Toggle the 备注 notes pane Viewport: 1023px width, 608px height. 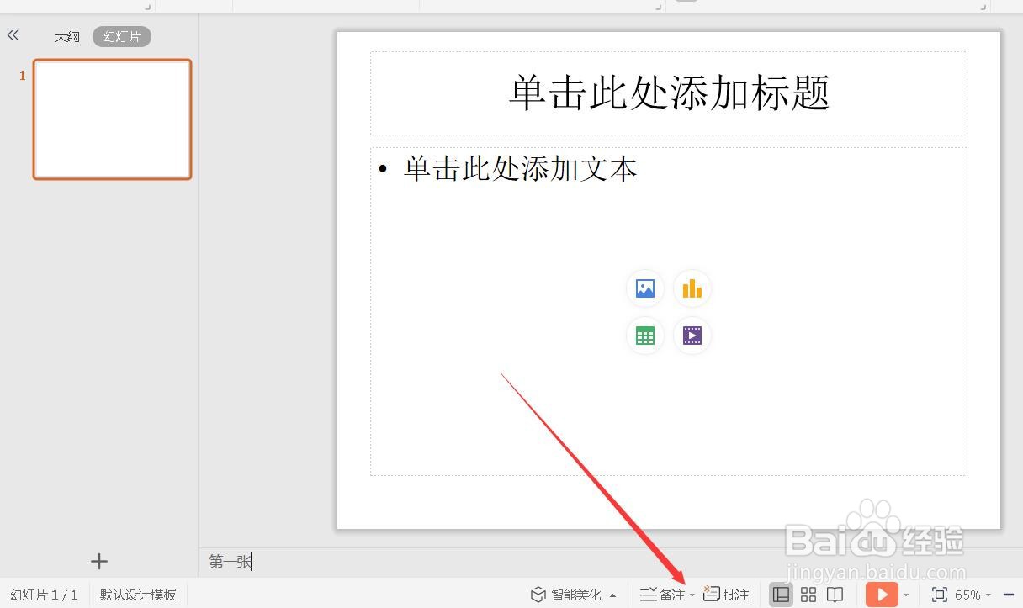pos(663,595)
